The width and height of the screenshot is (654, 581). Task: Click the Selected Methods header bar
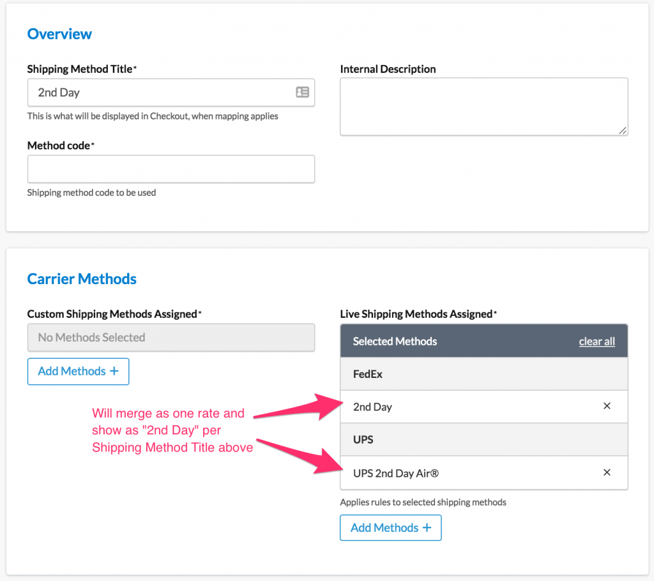[x=447, y=342]
